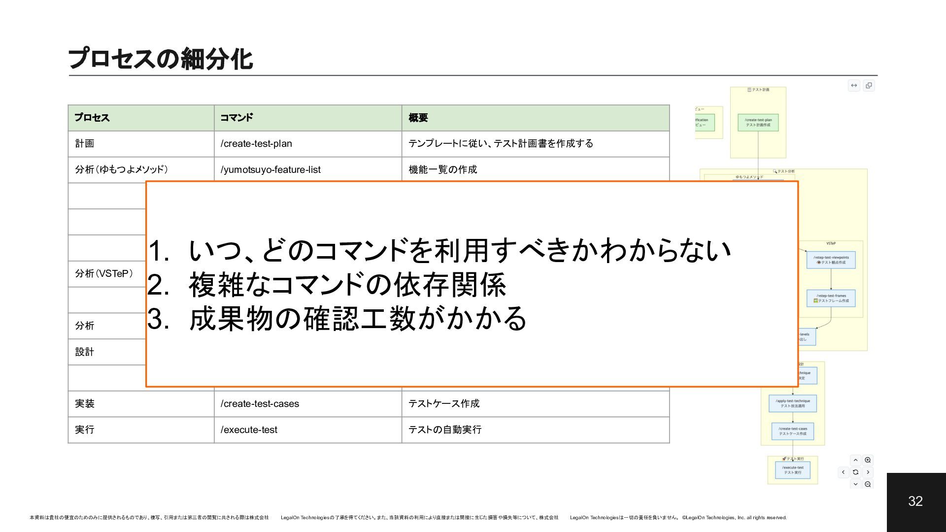This screenshot has height=532, width=946.
Task: Click the /apply-test-technique diagram node
Action: point(792,403)
